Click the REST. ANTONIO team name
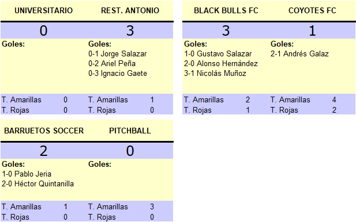Viewport: 356px width, 222px height. (x=130, y=10)
